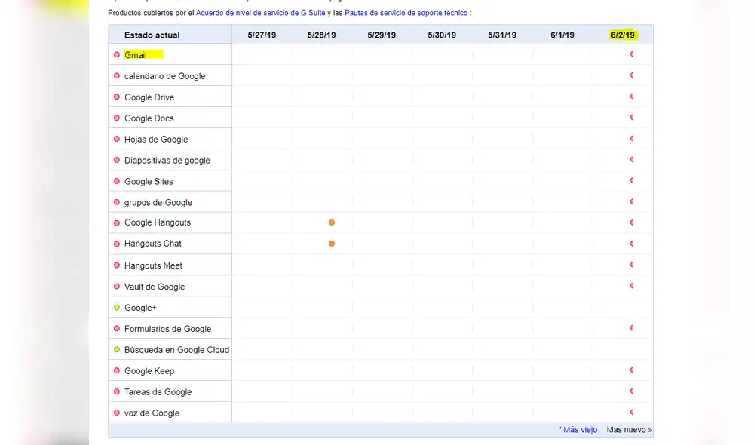Click the status dot beside Vault de Google
This screenshot has width=754, height=445.
point(117,286)
